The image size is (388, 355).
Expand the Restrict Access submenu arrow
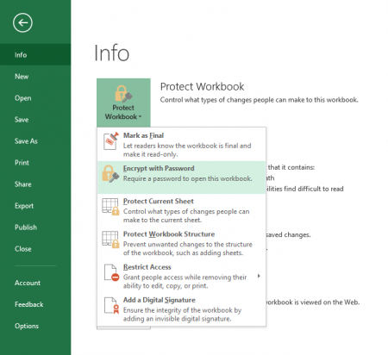point(259,276)
